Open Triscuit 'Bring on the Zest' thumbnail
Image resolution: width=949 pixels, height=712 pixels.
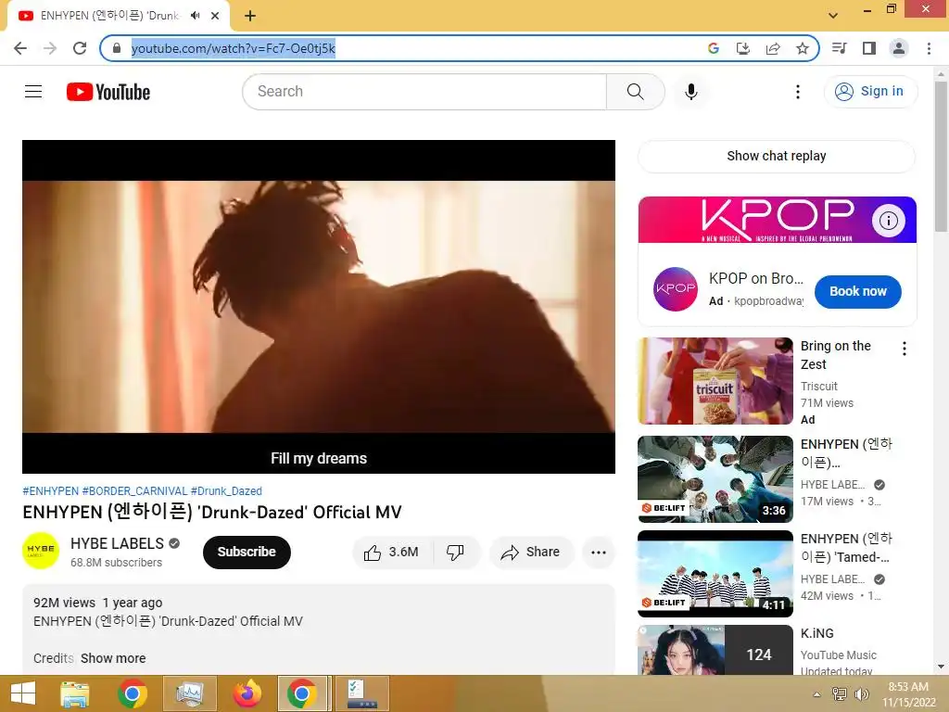[x=715, y=381]
